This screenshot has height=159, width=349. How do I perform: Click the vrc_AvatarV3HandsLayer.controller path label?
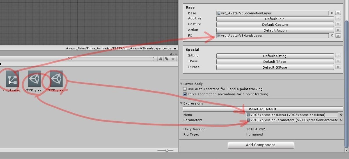tap(121, 48)
